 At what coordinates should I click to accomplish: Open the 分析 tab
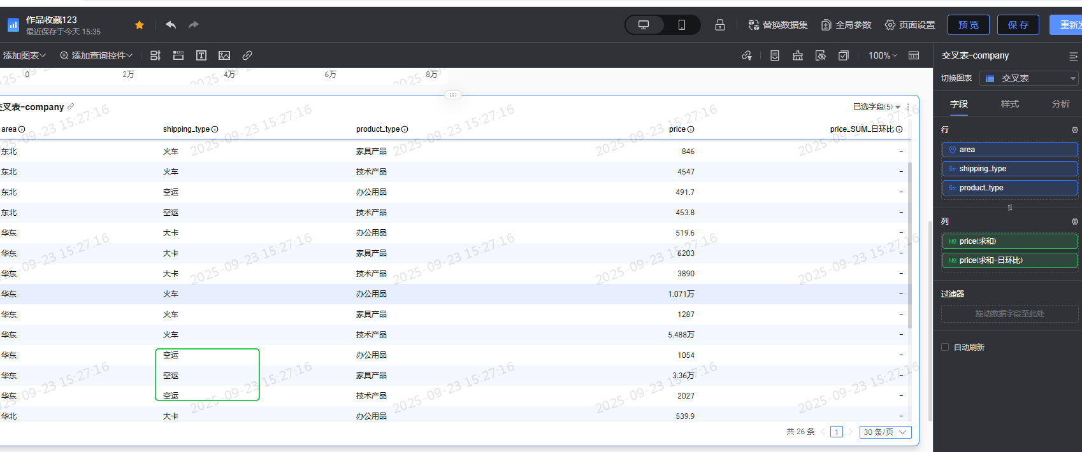coord(1060,104)
